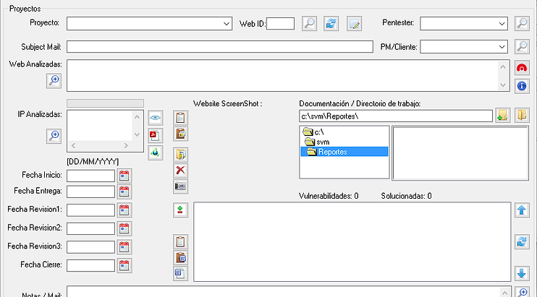
Task: Open the calendar for Fecha Revision3
Action: click(x=124, y=247)
